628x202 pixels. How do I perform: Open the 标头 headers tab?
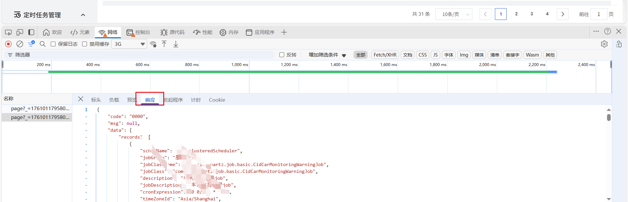pos(96,100)
